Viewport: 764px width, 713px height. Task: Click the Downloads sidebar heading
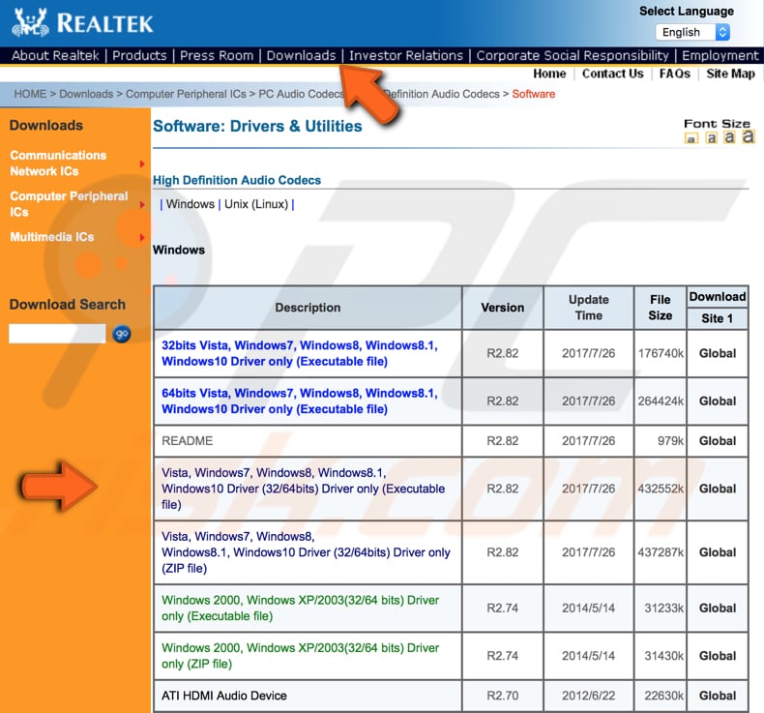click(46, 126)
